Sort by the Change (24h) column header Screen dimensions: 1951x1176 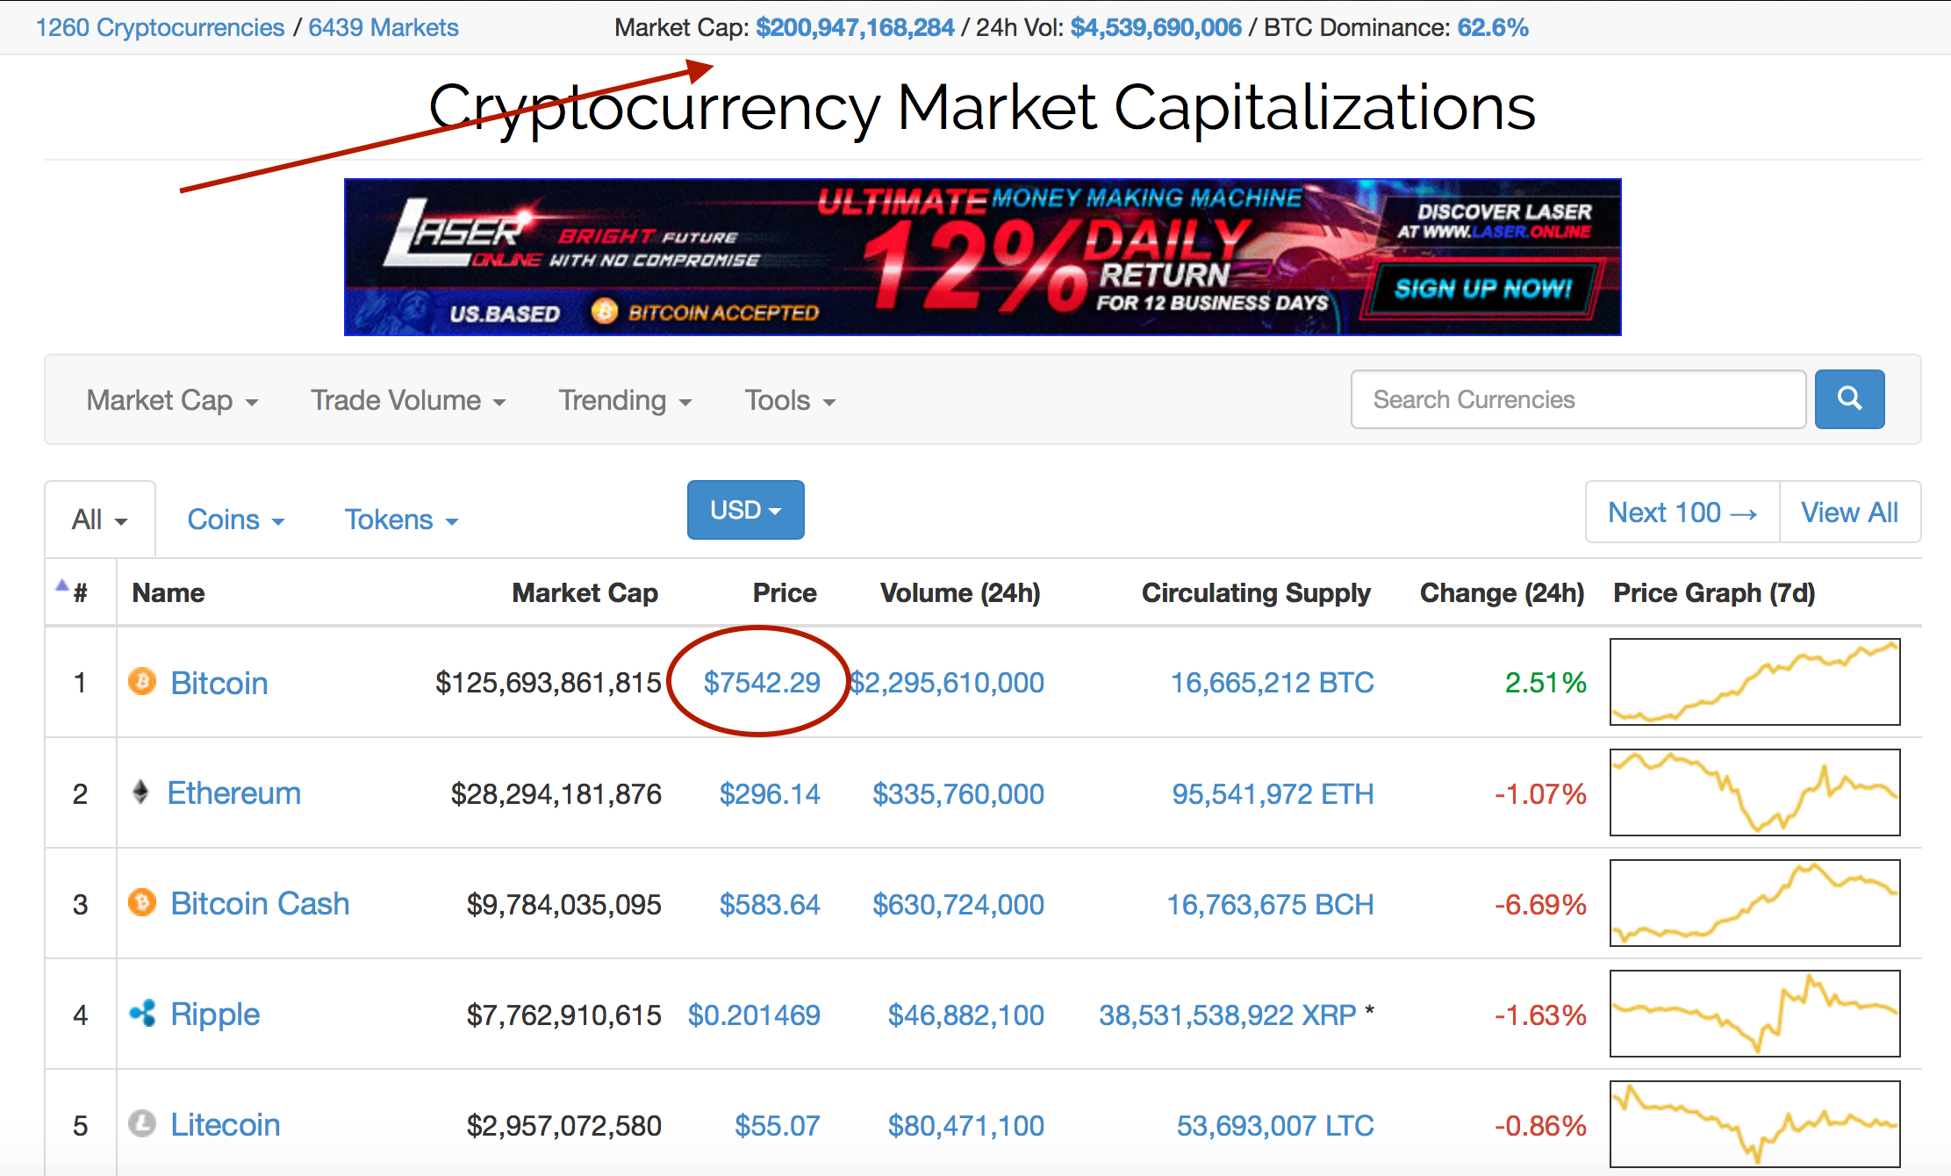(1503, 593)
